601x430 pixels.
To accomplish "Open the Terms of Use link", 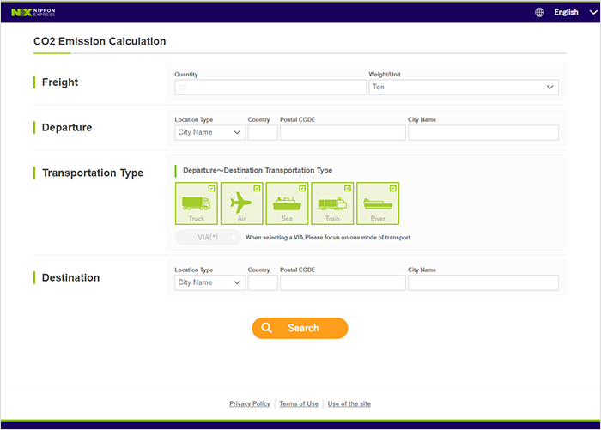I will [x=298, y=403].
